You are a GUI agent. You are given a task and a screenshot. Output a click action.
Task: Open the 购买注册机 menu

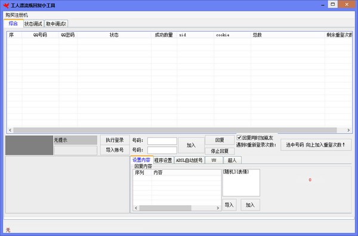tap(17, 15)
